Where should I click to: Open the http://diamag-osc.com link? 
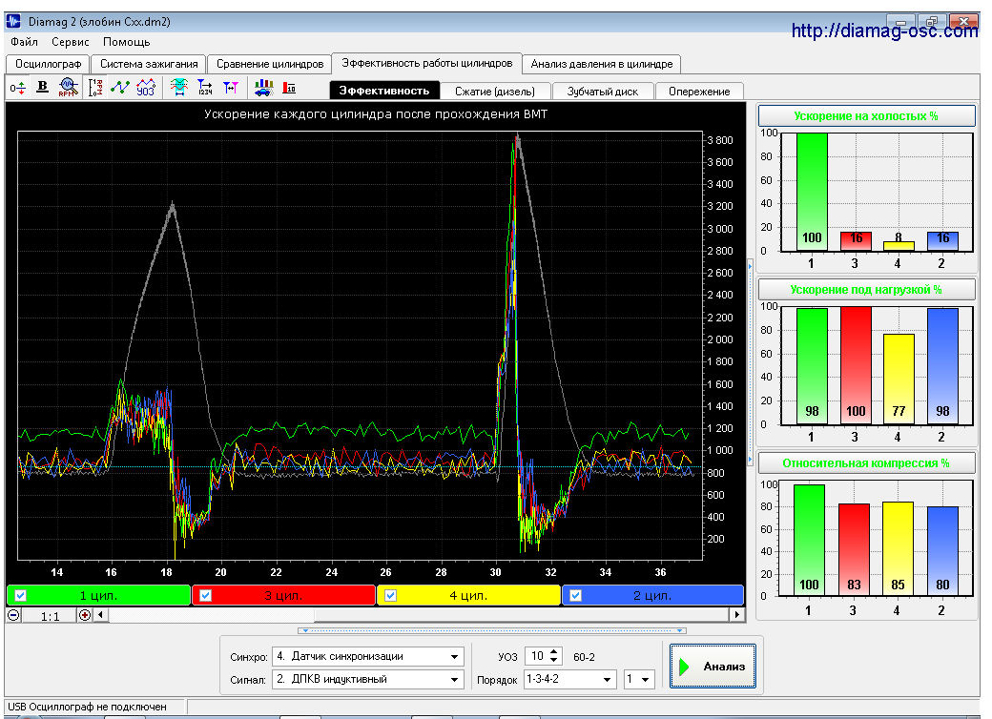pyautogui.click(x=884, y=30)
